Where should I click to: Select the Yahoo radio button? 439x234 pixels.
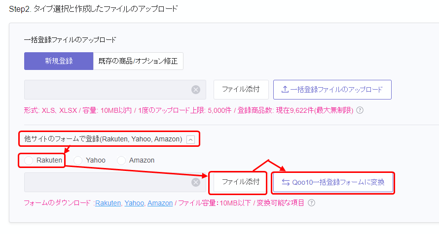pyautogui.click(x=77, y=160)
